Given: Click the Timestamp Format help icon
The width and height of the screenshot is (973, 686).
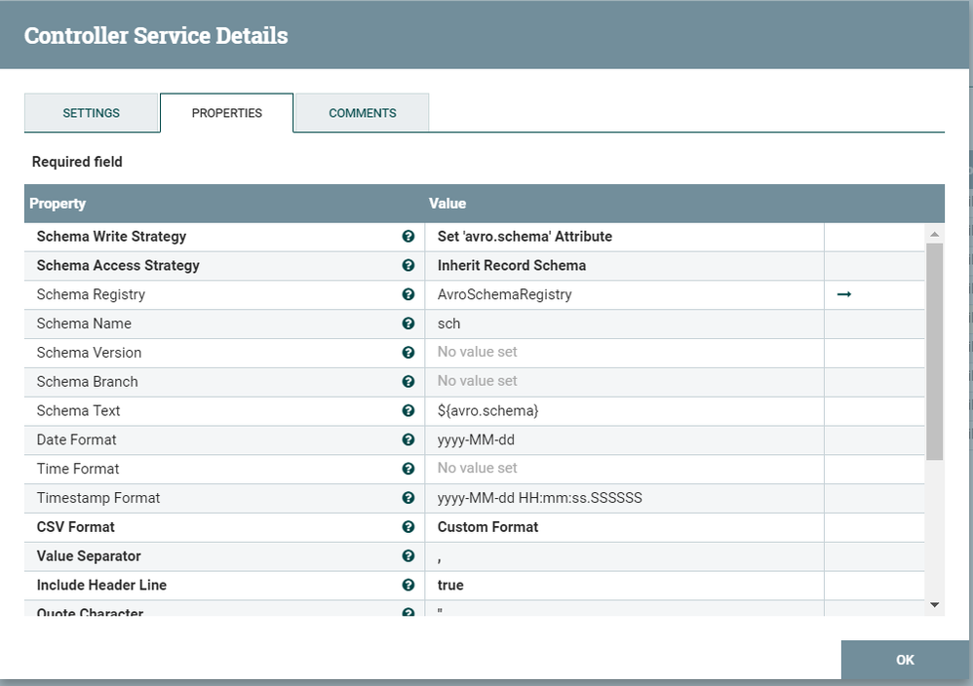Looking at the screenshot, I should pos(408,498).
